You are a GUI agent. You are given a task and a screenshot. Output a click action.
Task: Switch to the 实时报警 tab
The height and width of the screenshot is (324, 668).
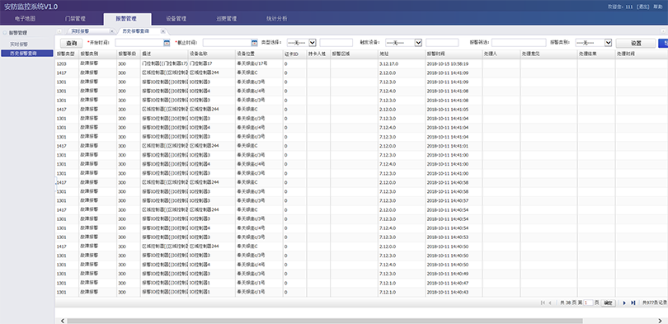click(80, 31)
